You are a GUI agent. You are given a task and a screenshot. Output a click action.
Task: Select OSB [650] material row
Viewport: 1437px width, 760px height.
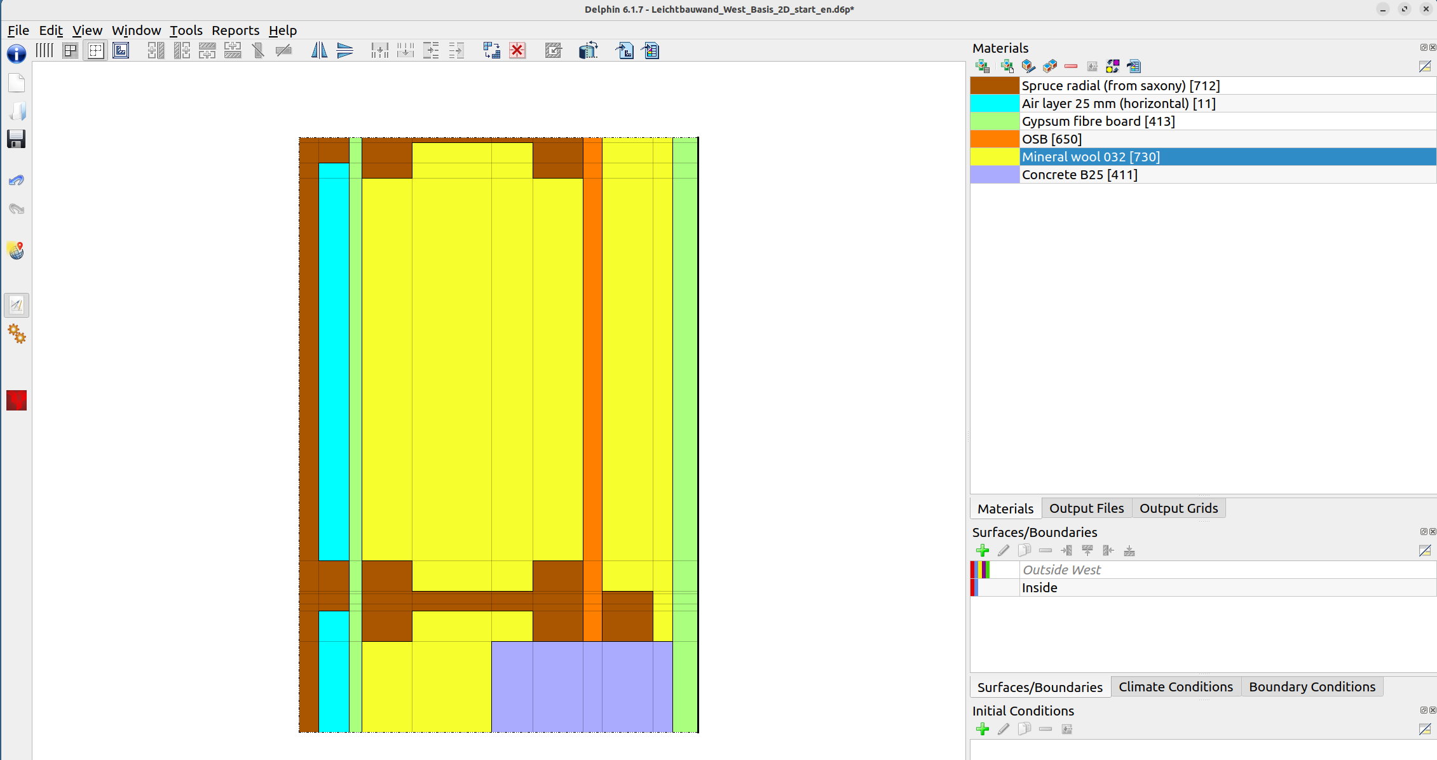pos(1203,139)
